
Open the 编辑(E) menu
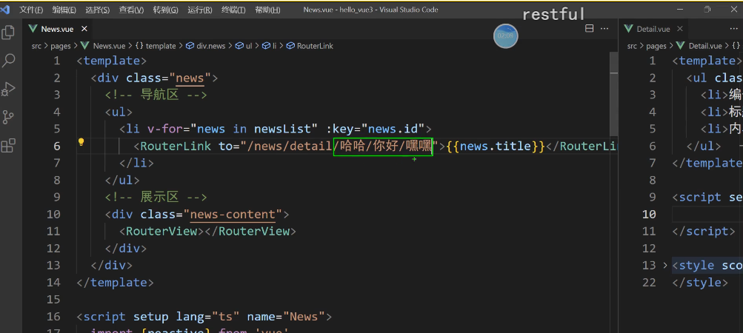(64, 10)
